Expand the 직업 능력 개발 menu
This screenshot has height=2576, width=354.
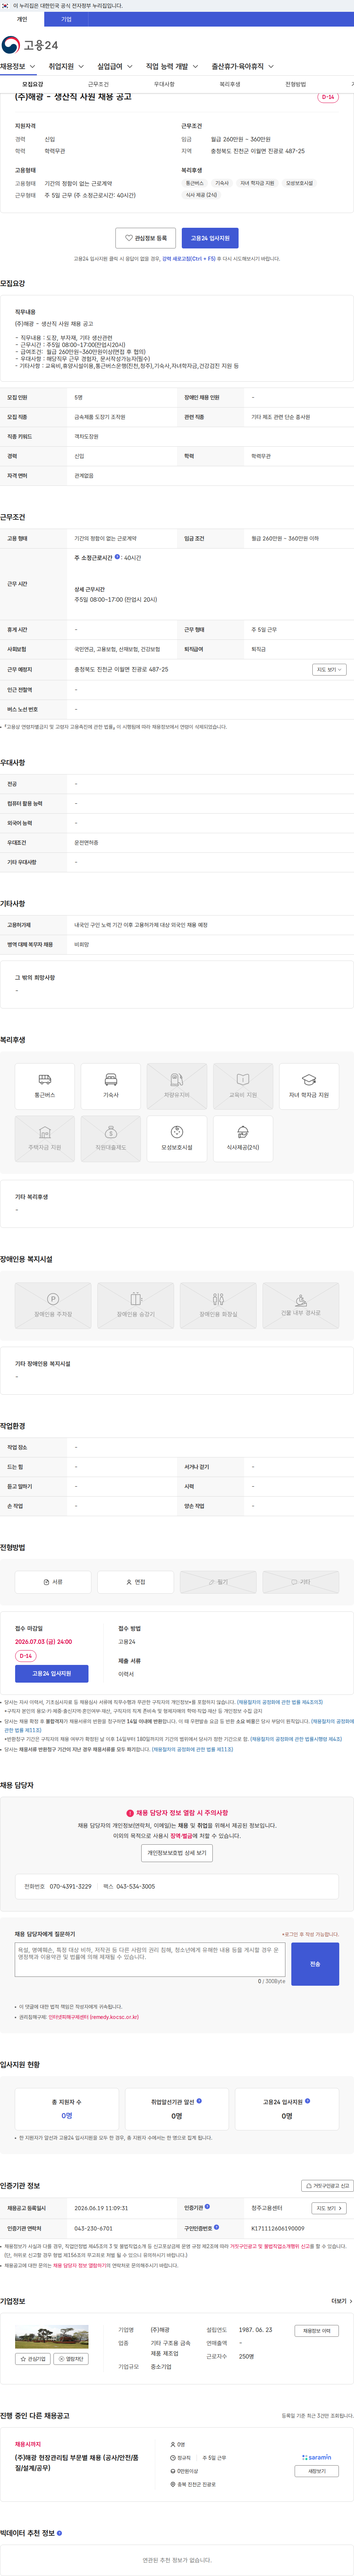pos(172,67)
